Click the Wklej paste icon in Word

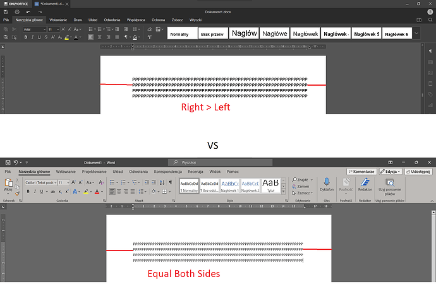[8, 182]
